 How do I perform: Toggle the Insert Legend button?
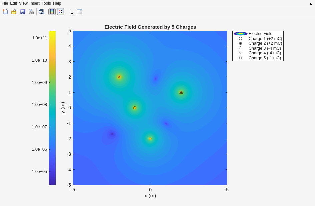[x=60, y=12]
